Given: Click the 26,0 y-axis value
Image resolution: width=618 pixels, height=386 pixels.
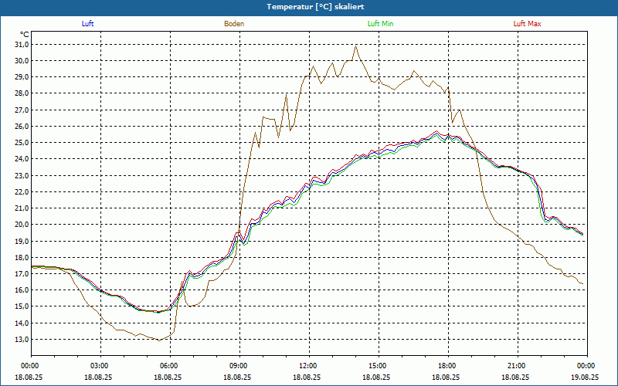Looking at the screenshot, I should click(x=22, y=127).
